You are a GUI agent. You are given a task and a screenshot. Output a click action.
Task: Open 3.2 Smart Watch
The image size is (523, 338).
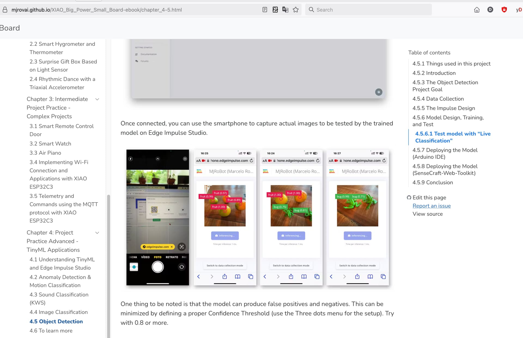click(50, 144)
